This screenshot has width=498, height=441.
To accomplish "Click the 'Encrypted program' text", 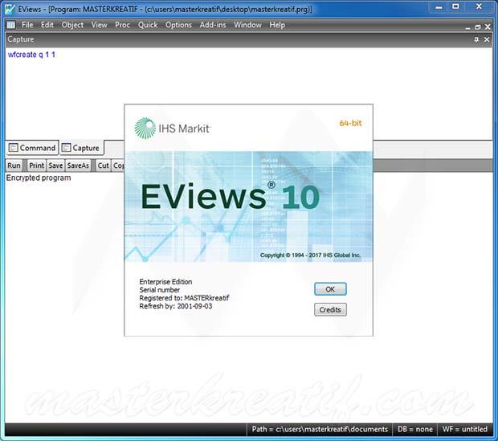I will click(x=39, y=178).
